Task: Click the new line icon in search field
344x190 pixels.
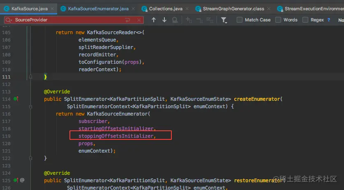Action: pos(127,20)
